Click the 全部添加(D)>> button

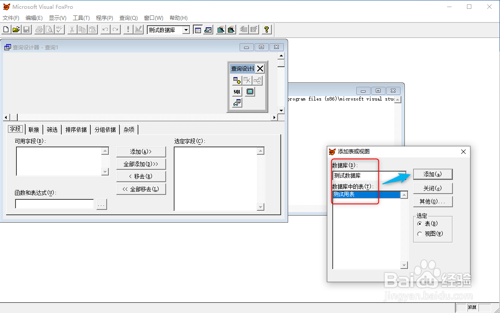click(x=141, y=164)
